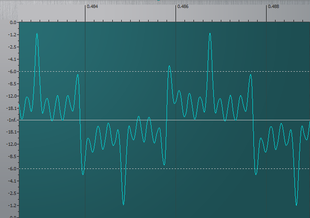Screen dimensions: 310x218
Task: Click the -18.1 label below the center line
Action: coord(12,132)
